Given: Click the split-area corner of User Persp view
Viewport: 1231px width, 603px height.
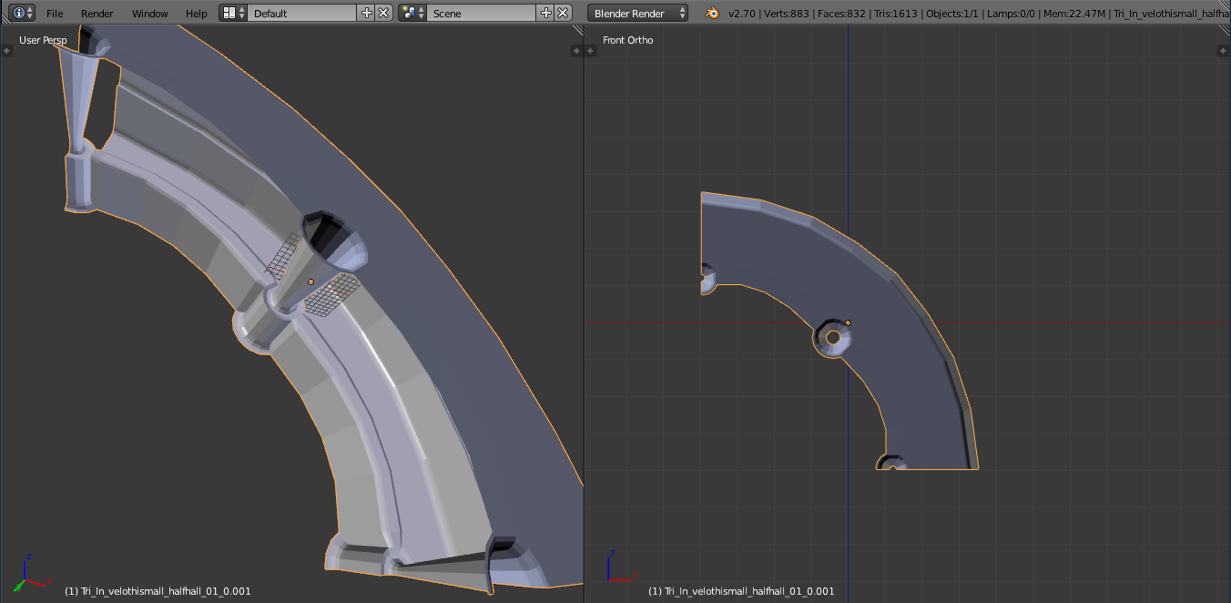Looking at the screenshot, I should point(577,30).
